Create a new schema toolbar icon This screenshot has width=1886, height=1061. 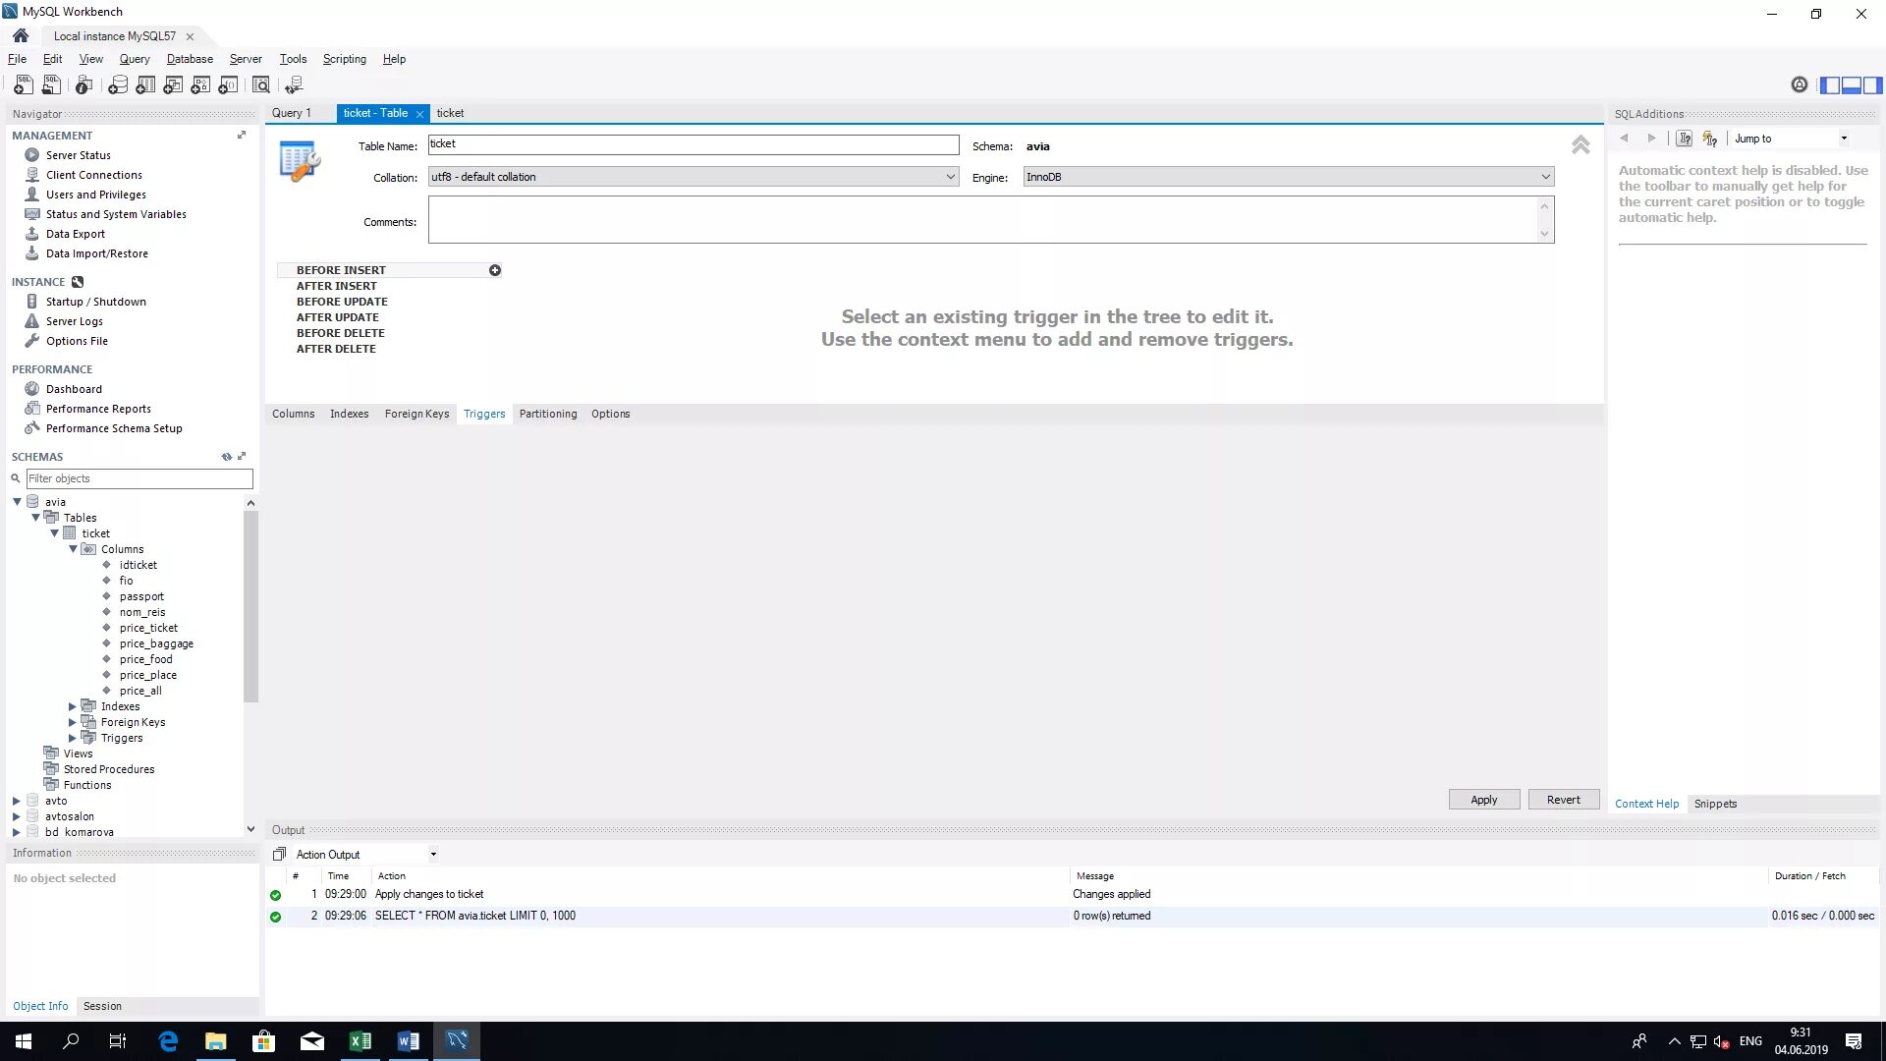(118, 85)
